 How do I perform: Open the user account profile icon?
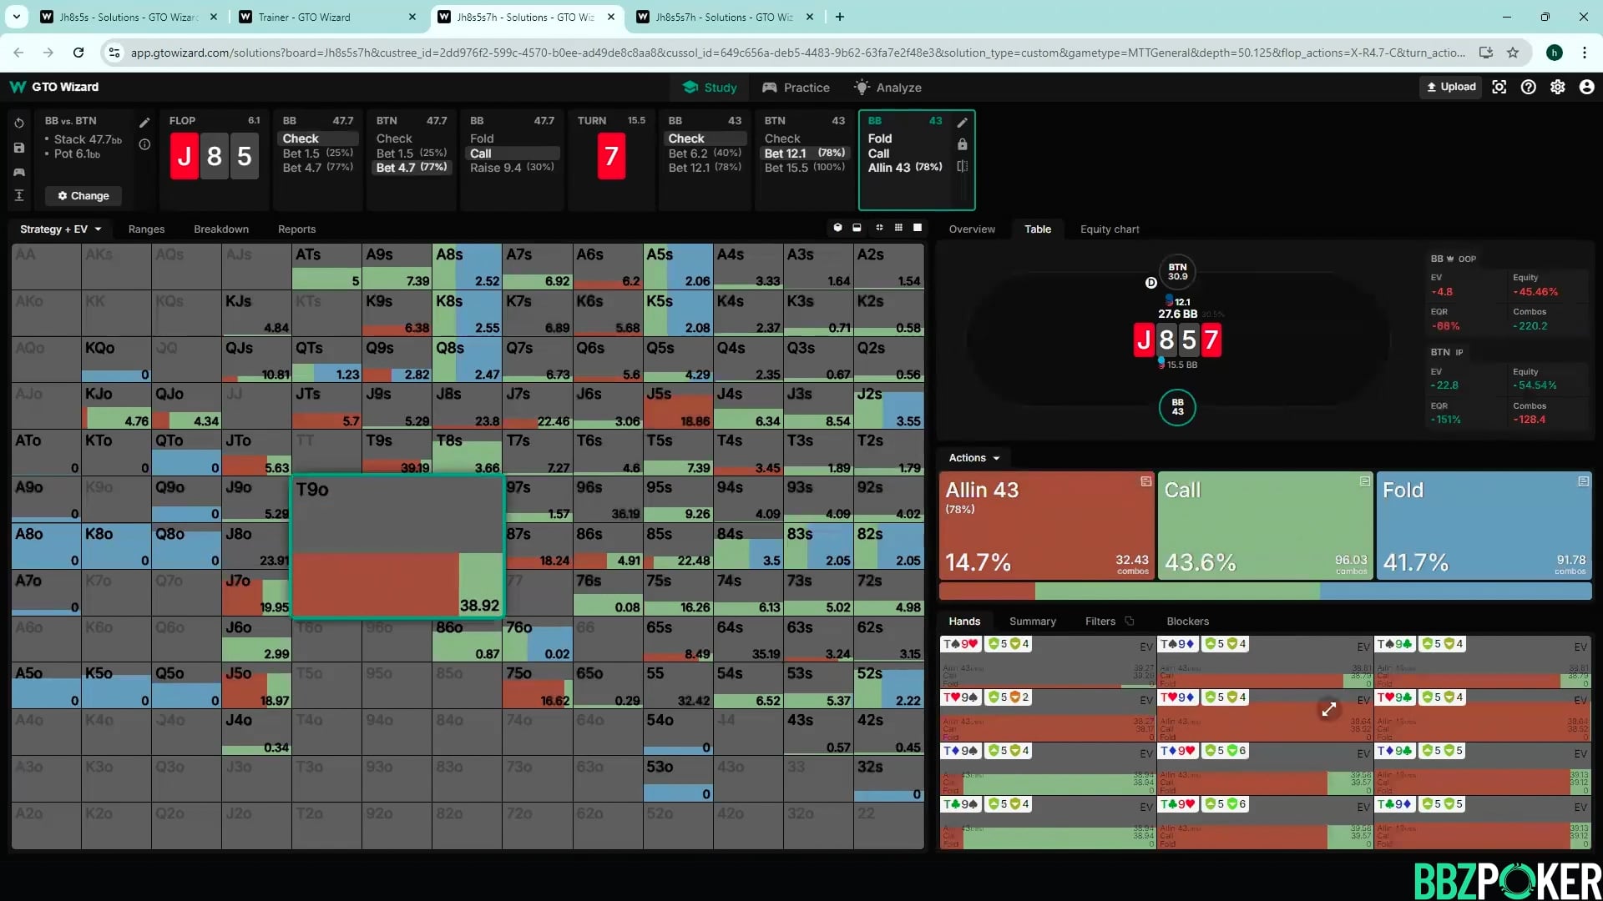point(1589,86)
